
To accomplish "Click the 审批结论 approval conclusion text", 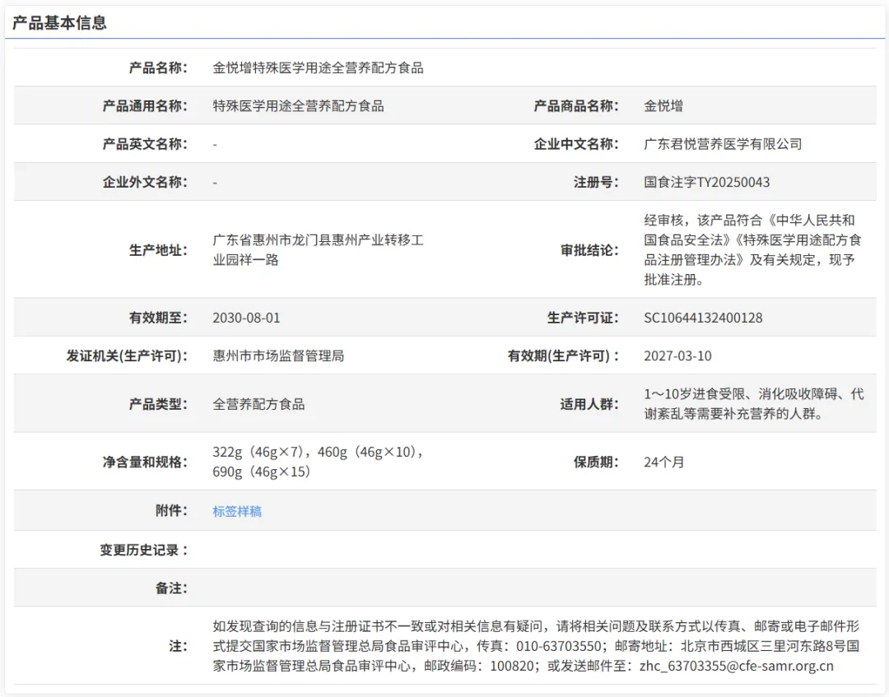I will pyautogui.click(x=752, y=250).
